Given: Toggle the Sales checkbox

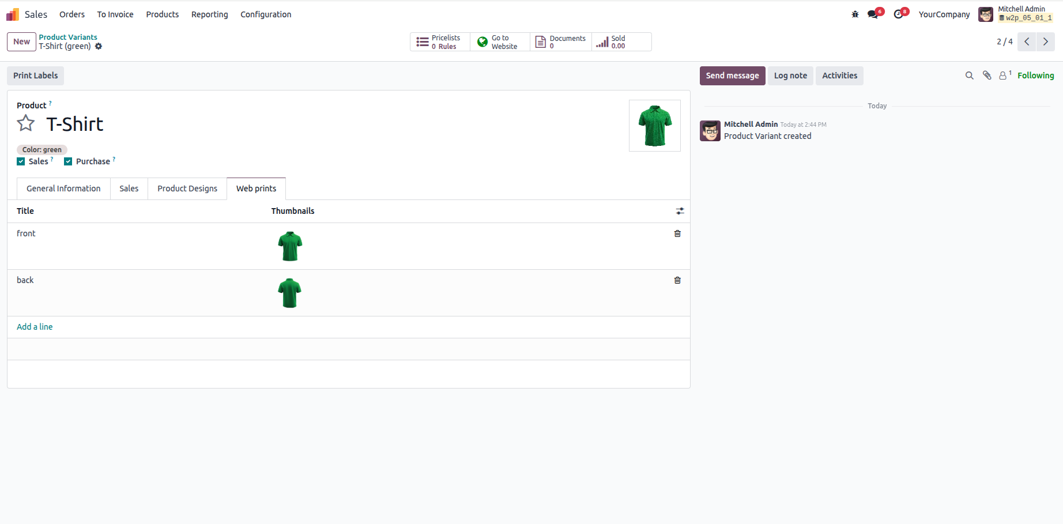Looking at the screenshot, I should coord(21,161).
